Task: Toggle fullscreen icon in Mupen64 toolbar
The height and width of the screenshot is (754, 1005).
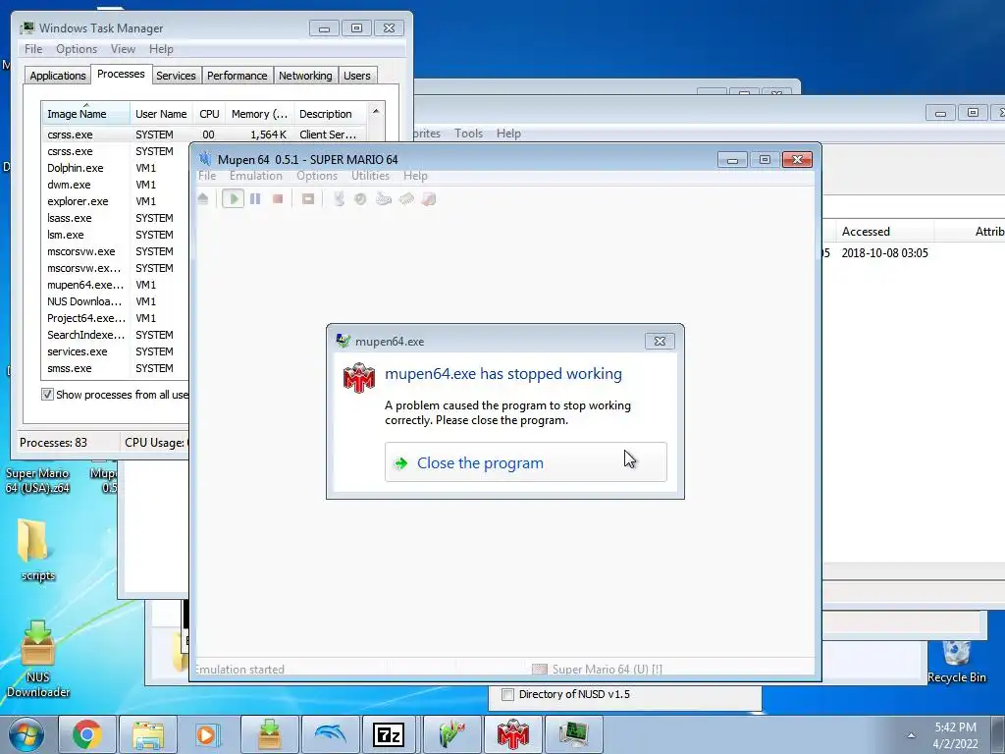Action: pyautogui.click(x=308, y=198)
